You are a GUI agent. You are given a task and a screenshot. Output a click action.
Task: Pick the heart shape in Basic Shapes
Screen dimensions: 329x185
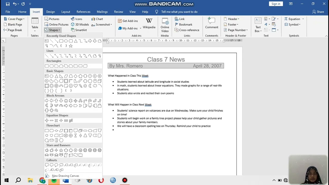click(x=76, y=86)
